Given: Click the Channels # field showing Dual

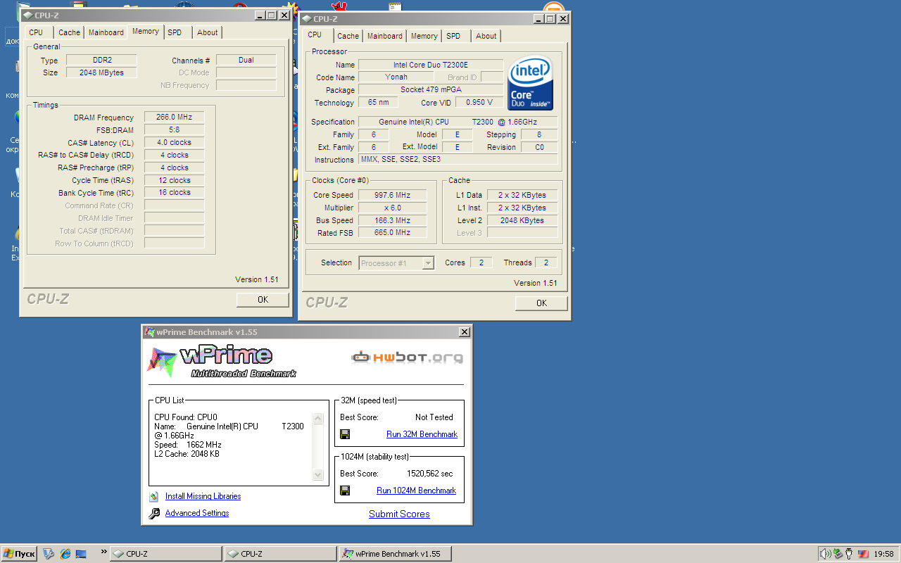Looking at the screenshot, I should 246,60.
